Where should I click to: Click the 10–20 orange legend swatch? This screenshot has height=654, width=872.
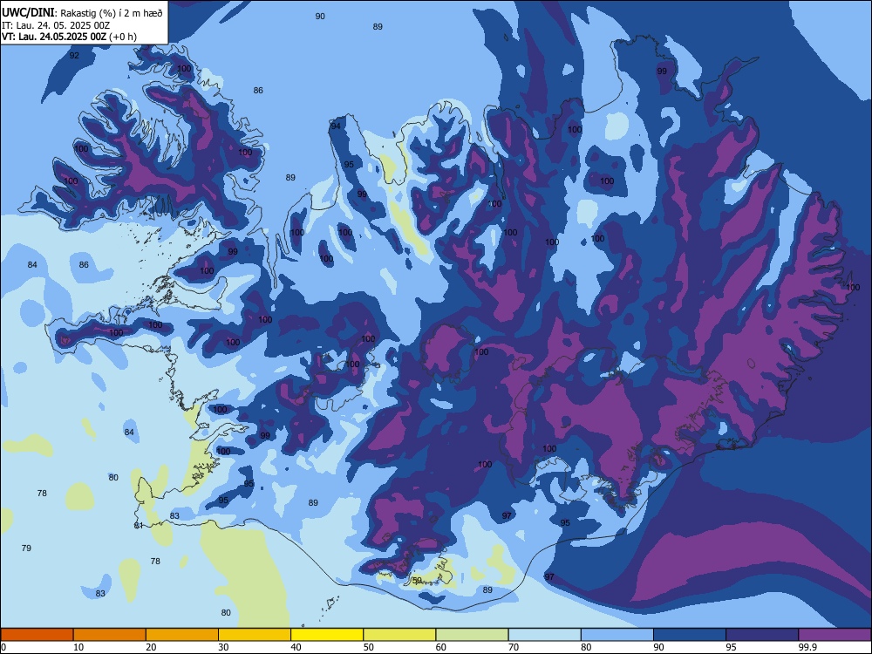[110, 635]
